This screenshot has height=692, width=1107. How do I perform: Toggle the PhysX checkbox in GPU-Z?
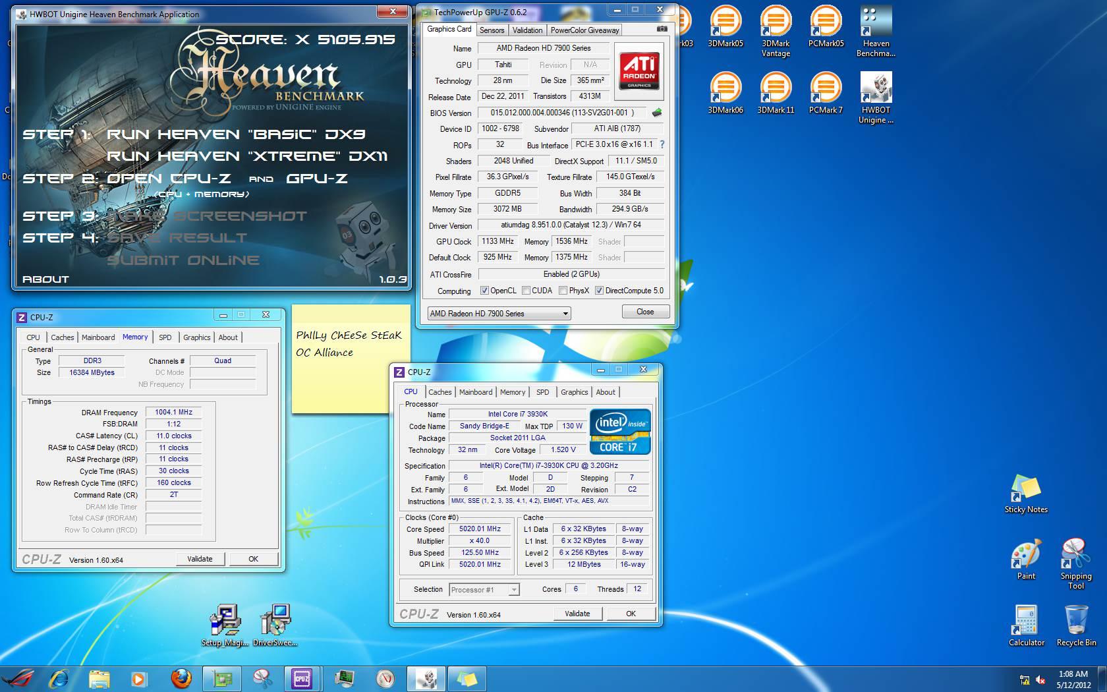tap(563, 291)
